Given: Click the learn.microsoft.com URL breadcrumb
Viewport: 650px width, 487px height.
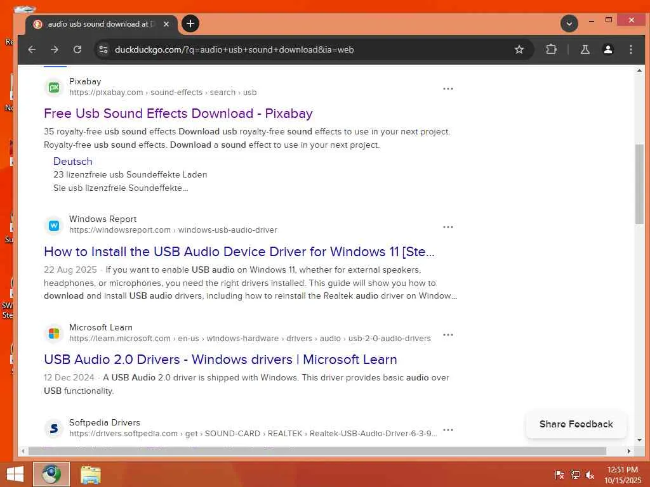Looking at the screenshot, I should [250, 339].
